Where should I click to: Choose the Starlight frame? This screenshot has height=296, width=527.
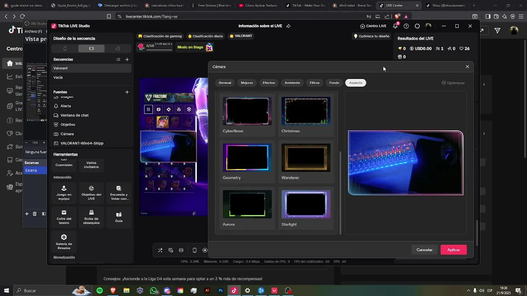306,208
